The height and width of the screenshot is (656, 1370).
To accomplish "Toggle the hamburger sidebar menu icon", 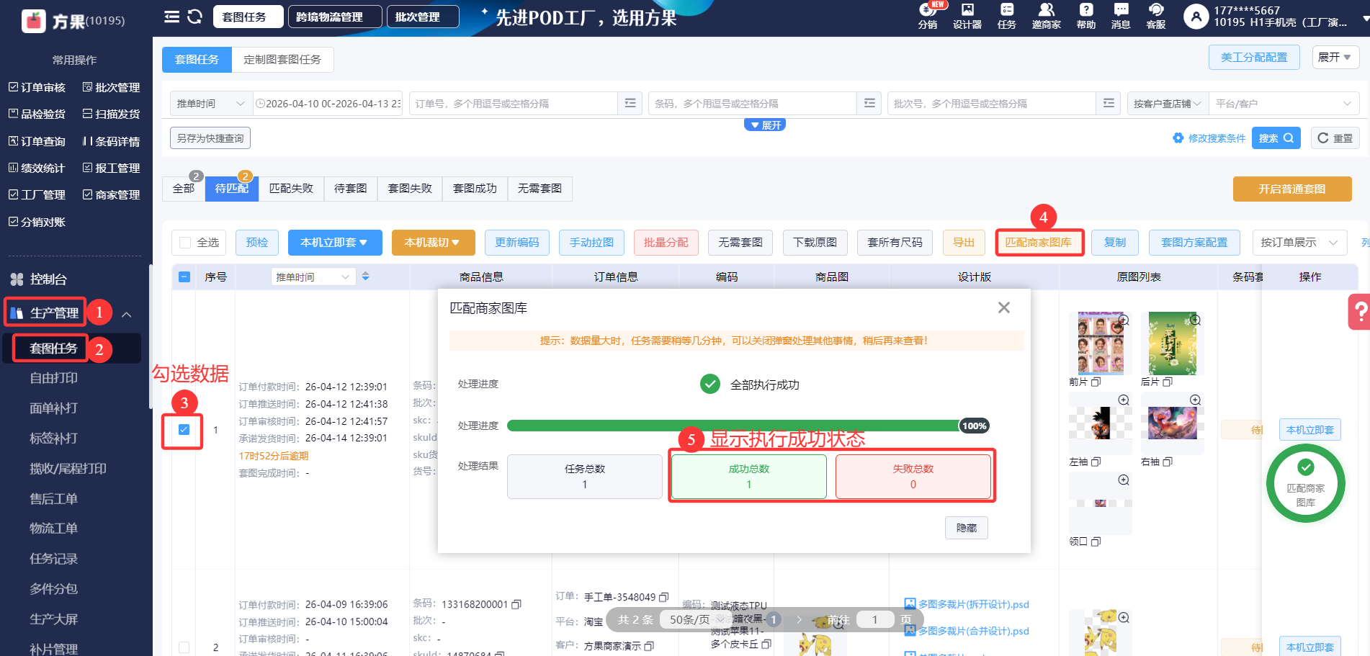I will [x=171, y=17].
